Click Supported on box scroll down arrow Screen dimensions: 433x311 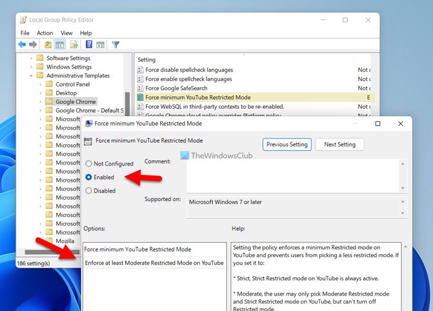[403, 213]
